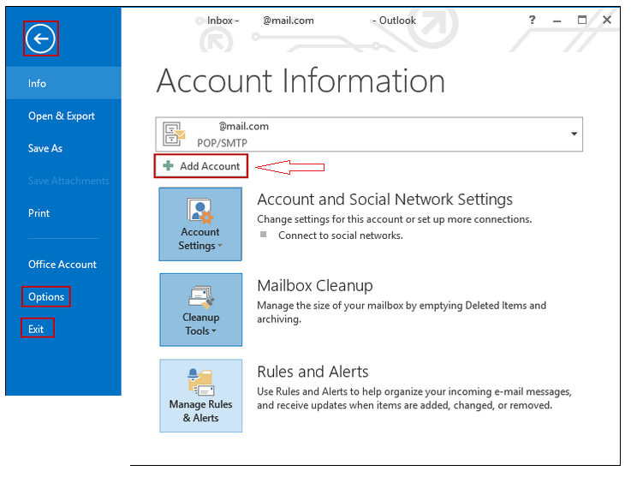Image resolution: width=631 pixels, height=477 pixels.
Task: Expand the Account Settings dropdown button
Action: (x=200, y=224)
